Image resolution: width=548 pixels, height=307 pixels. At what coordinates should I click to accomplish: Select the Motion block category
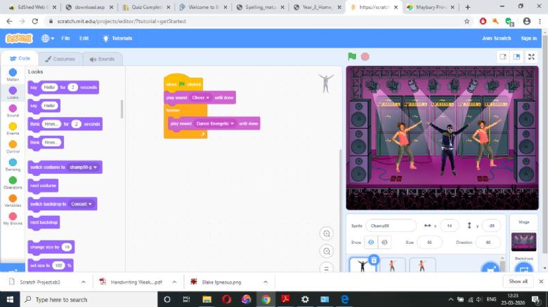coord(13,75)
